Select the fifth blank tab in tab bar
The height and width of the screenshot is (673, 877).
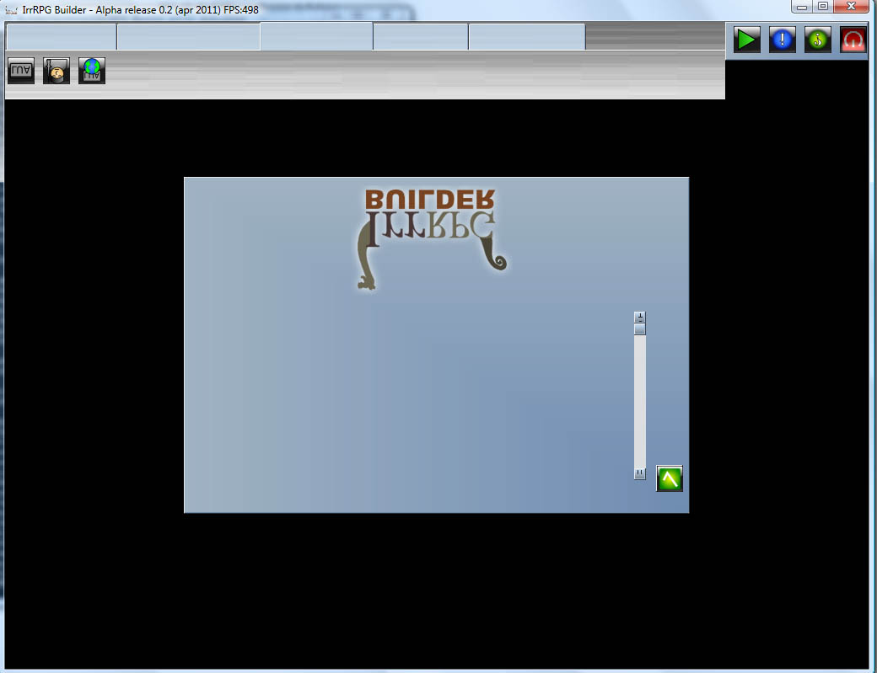coord(526,37)
